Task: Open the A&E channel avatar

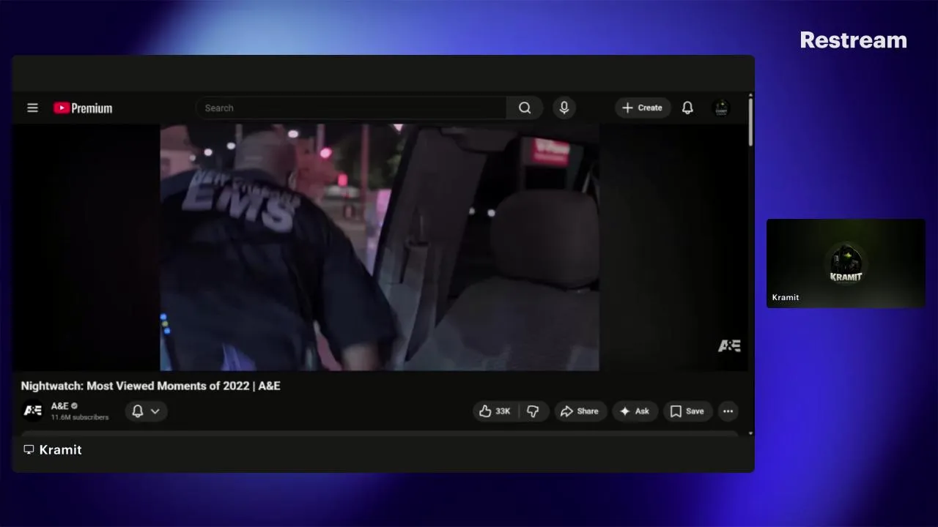Action: (x=33, y=411)
